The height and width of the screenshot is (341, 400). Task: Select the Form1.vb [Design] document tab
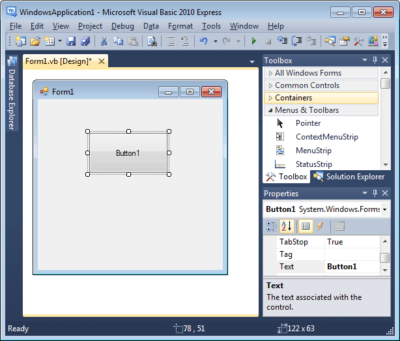(x=59, y=61)
